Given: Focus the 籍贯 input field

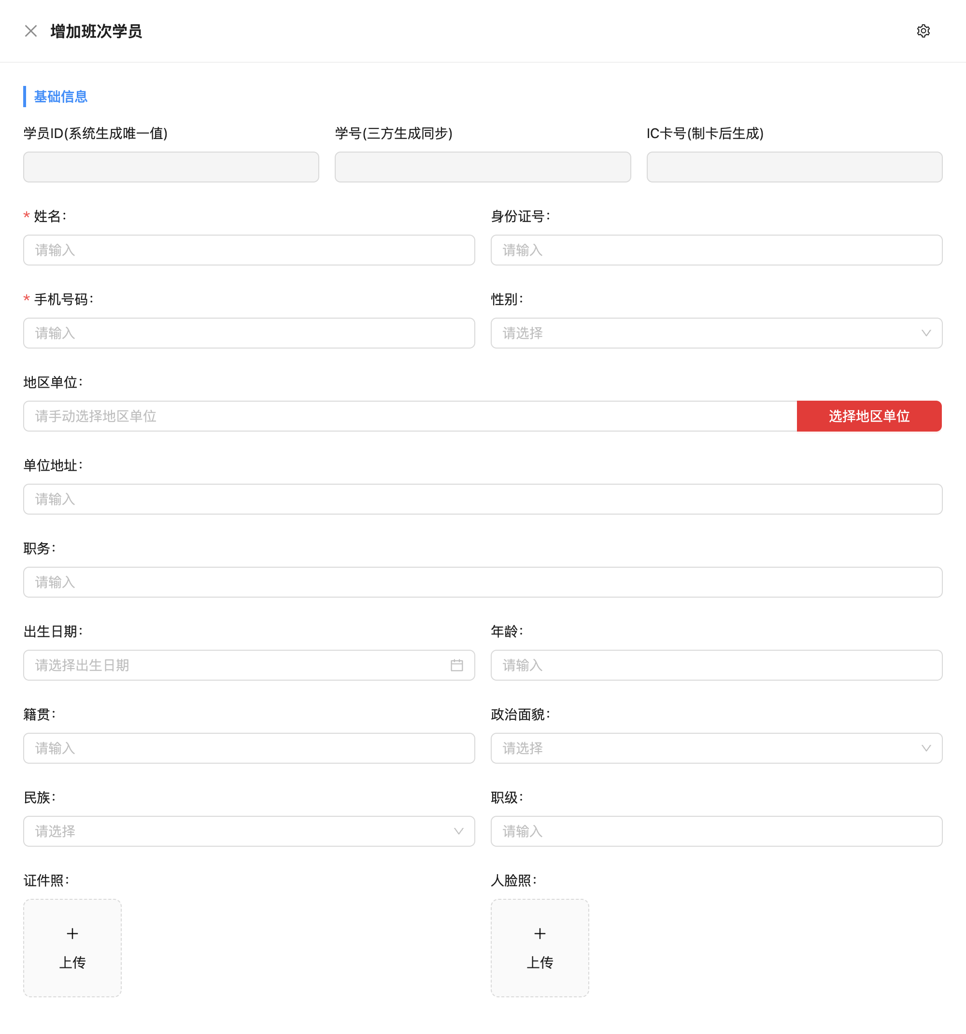Looking at the screenshot, I should [x=249, y=748].
